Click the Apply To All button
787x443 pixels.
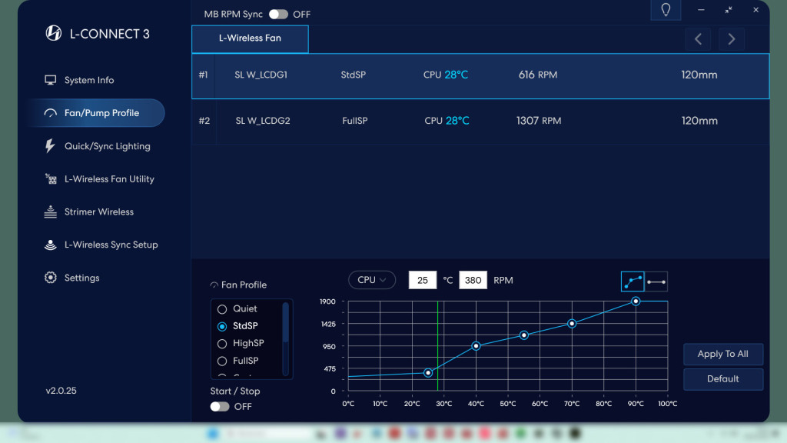tap(722, 354)
